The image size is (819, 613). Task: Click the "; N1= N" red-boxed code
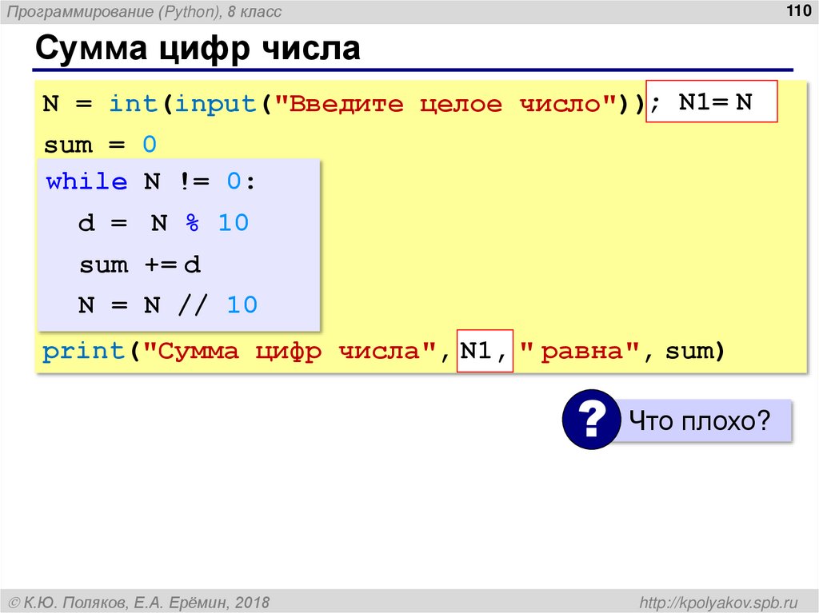tap(711, 102)
